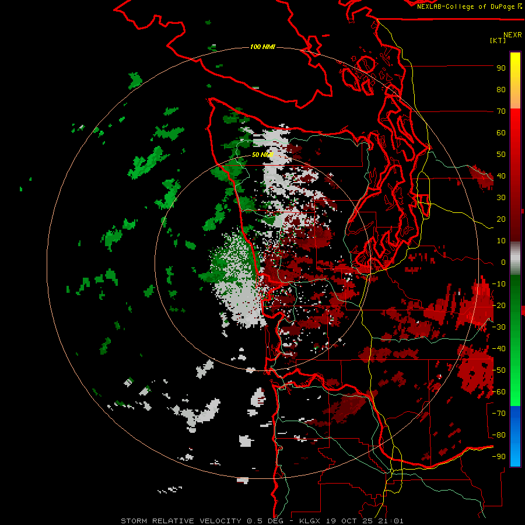Click the -30 scale value
The image size is (525, 525).
(499, 327)
